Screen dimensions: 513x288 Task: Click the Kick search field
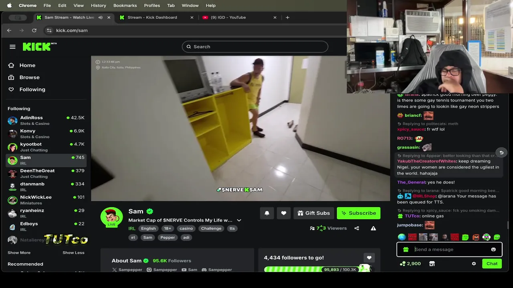click(255, 47)
